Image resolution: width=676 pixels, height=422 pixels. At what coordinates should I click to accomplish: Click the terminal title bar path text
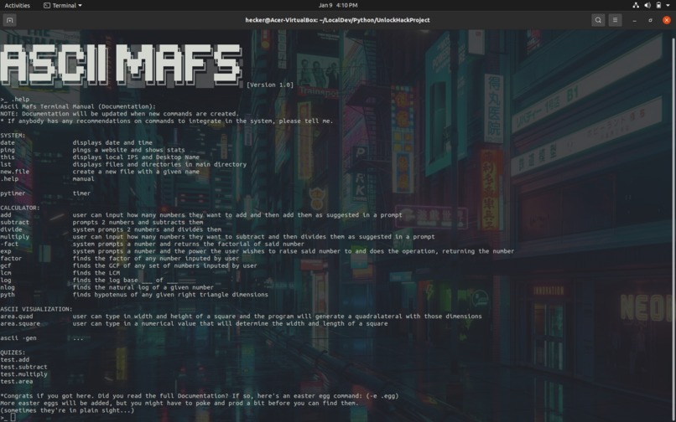point(337,20)
